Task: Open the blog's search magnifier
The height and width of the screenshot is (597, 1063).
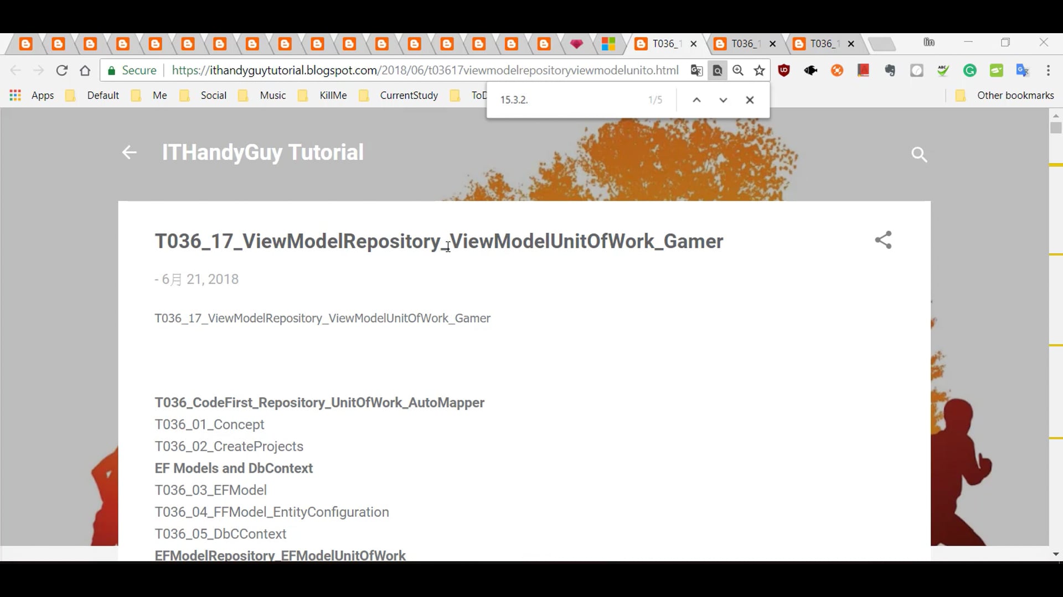Action: tap(919, 155)
